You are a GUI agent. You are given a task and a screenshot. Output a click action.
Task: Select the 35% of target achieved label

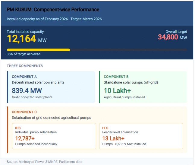click(x=23, y=54)
